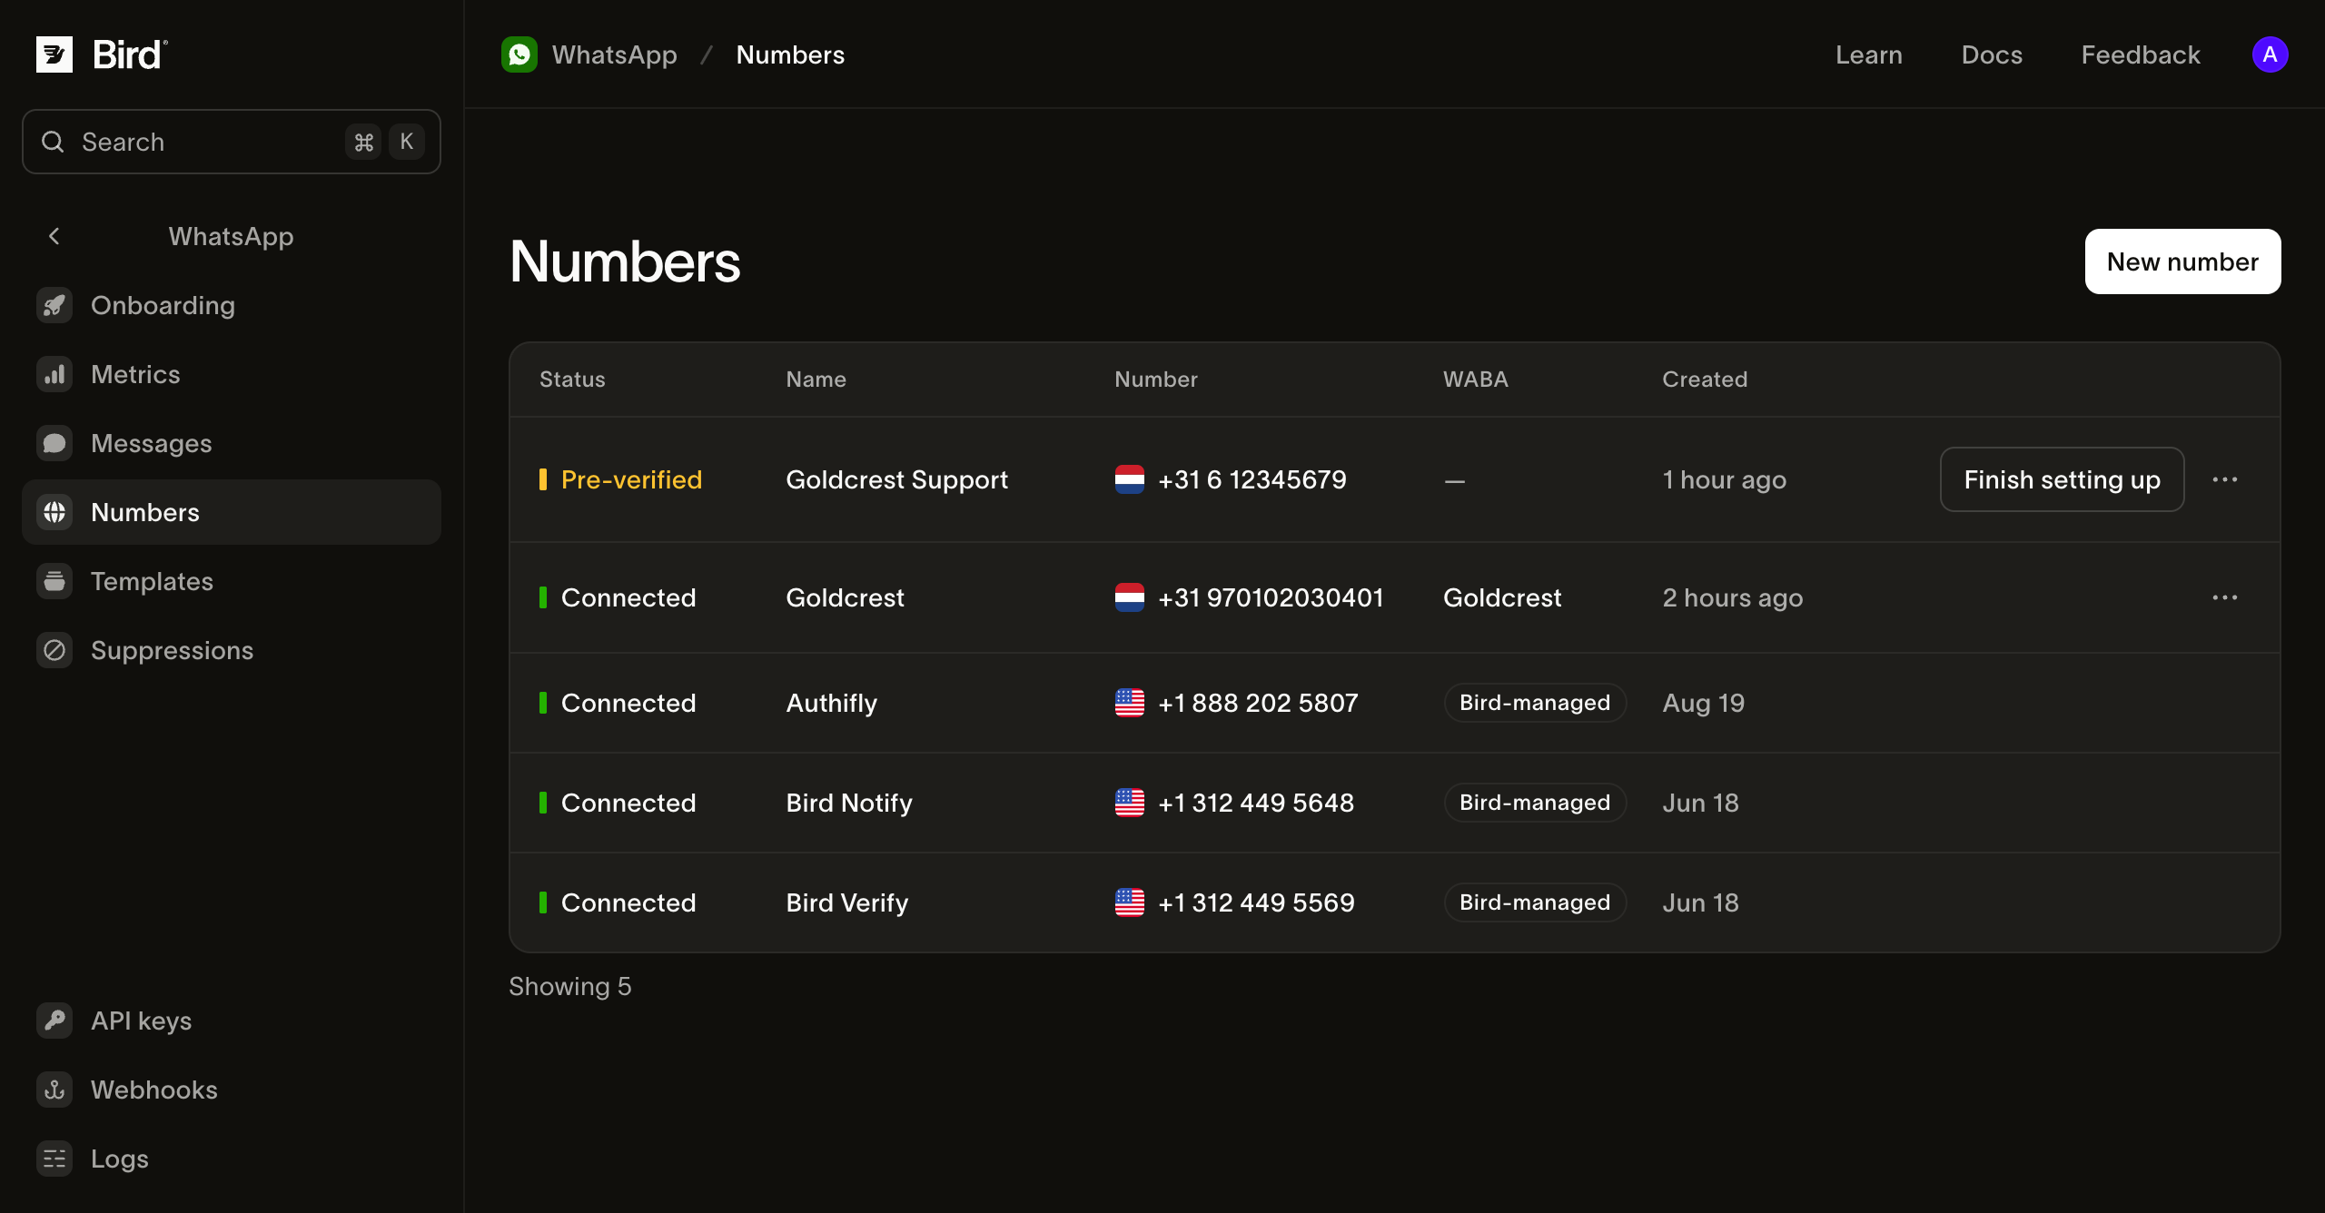Screen dimensions: 2325x1213
Task: Open the user avatar A menu
Action: (2270, 54)
